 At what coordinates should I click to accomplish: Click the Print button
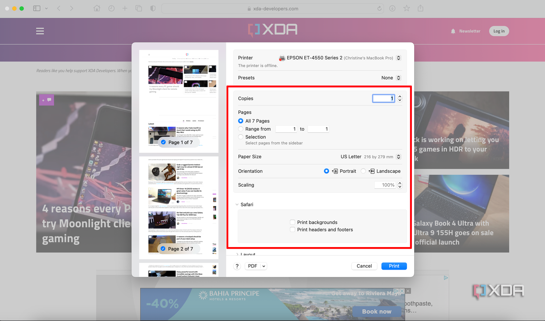[x=394, y=266]
